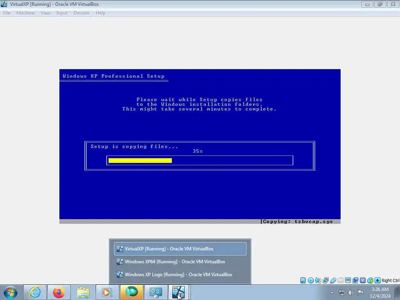400x300 pixels.
Task: Open the Help menu
Action: (x=100, y=13)
